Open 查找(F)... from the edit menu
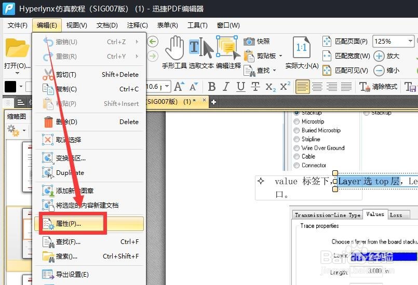Image resolution: width=418 pixels, height=285 pixels. (x=89, y=242)
